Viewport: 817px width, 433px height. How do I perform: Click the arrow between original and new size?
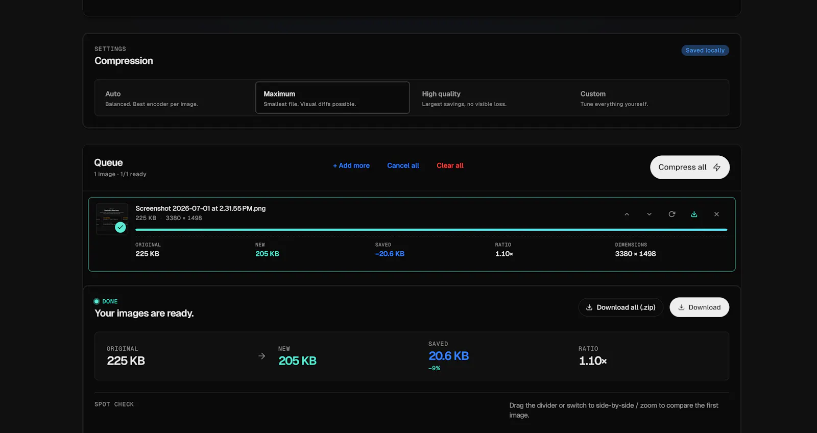click(261, 356)
